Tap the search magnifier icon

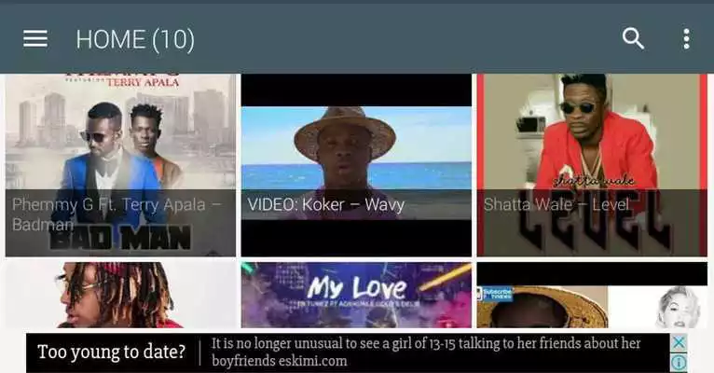(x=633, y=39)
